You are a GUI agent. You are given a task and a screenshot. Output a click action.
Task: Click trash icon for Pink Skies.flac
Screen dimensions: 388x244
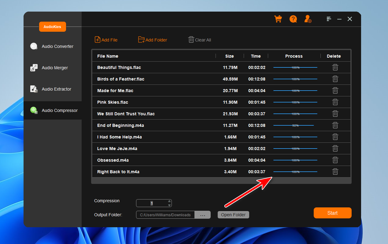[x=335, y=102]
